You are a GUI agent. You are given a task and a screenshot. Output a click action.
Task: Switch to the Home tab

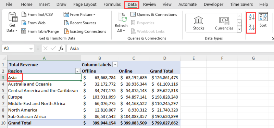[27, 4]
